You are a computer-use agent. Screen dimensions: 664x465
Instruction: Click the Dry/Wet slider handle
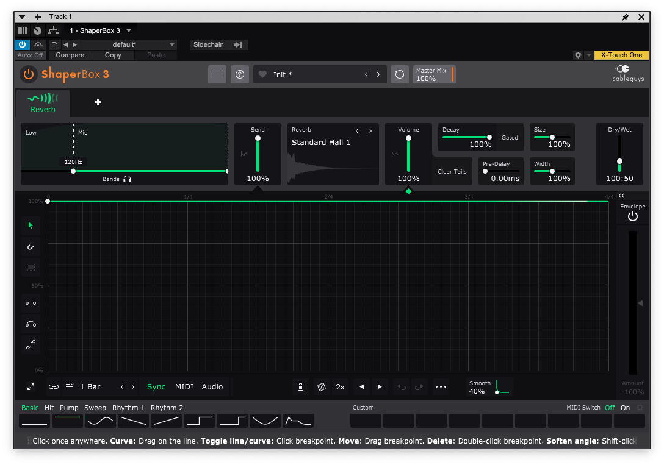(619, 161)
